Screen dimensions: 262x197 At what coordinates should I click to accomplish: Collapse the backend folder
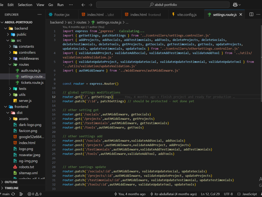point(21,28)
